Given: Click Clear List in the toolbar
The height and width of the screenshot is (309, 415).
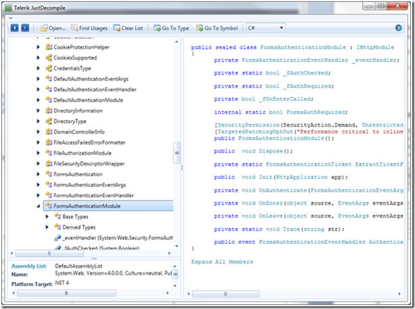Looking at the screenshot, I should pos(128,28).
